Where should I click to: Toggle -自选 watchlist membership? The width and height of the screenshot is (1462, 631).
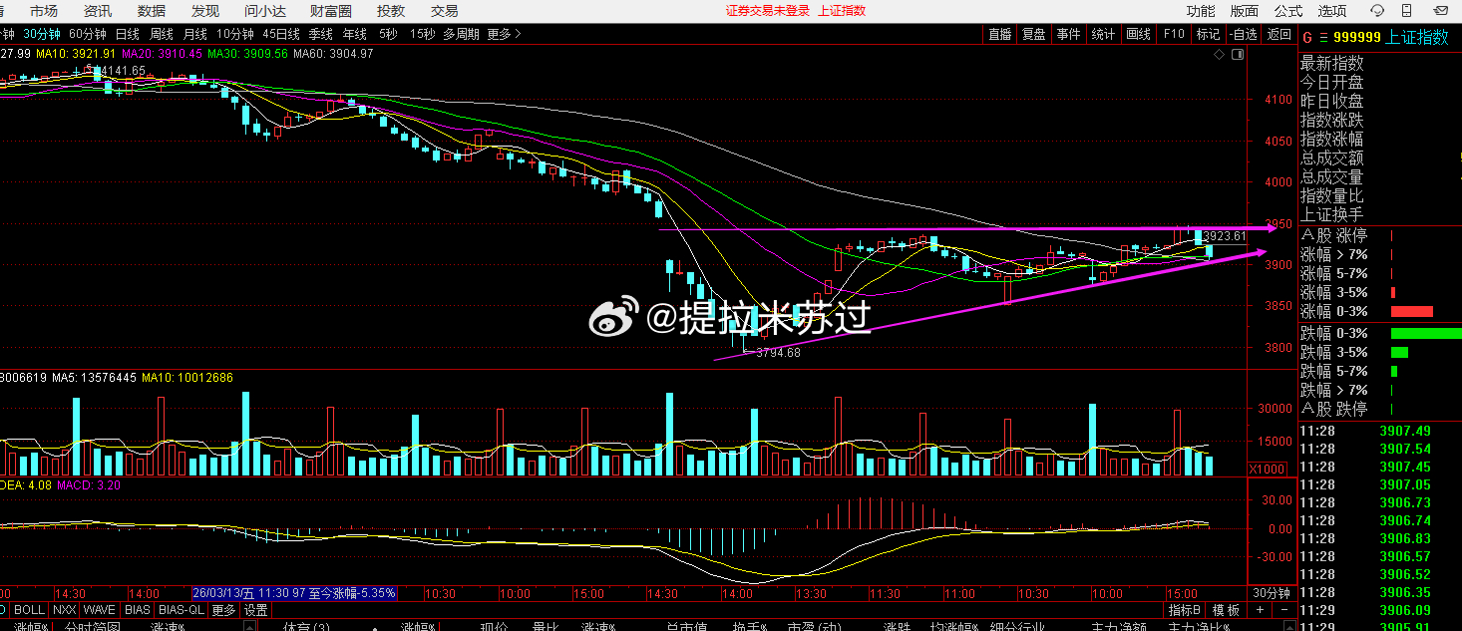pos(1243,33)
